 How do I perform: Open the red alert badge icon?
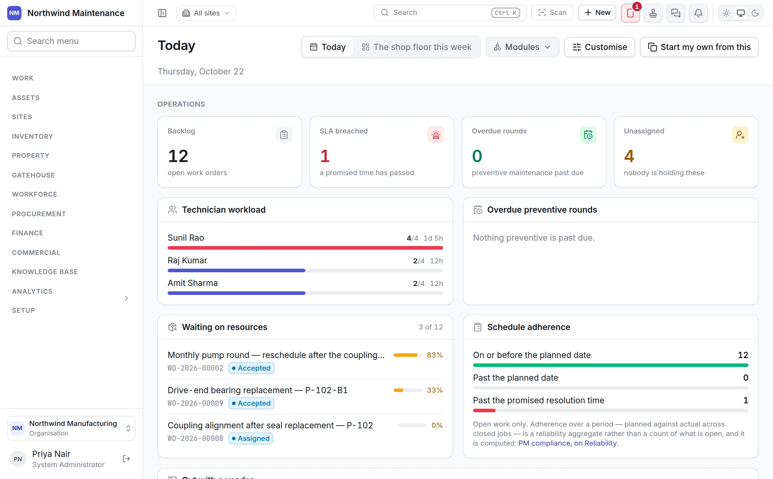tap(630, 13)
